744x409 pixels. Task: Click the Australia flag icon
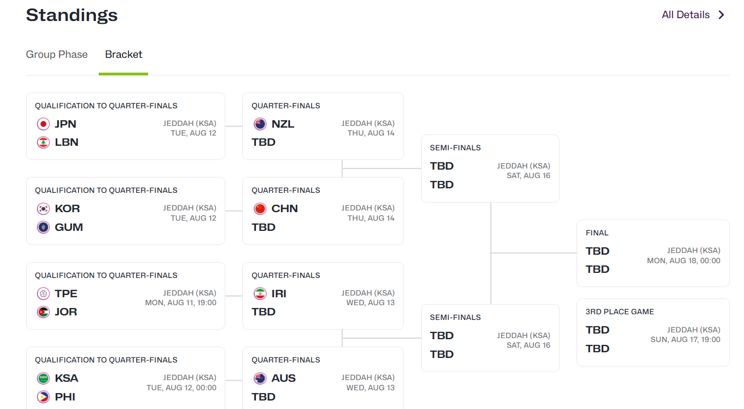[260, 378]
